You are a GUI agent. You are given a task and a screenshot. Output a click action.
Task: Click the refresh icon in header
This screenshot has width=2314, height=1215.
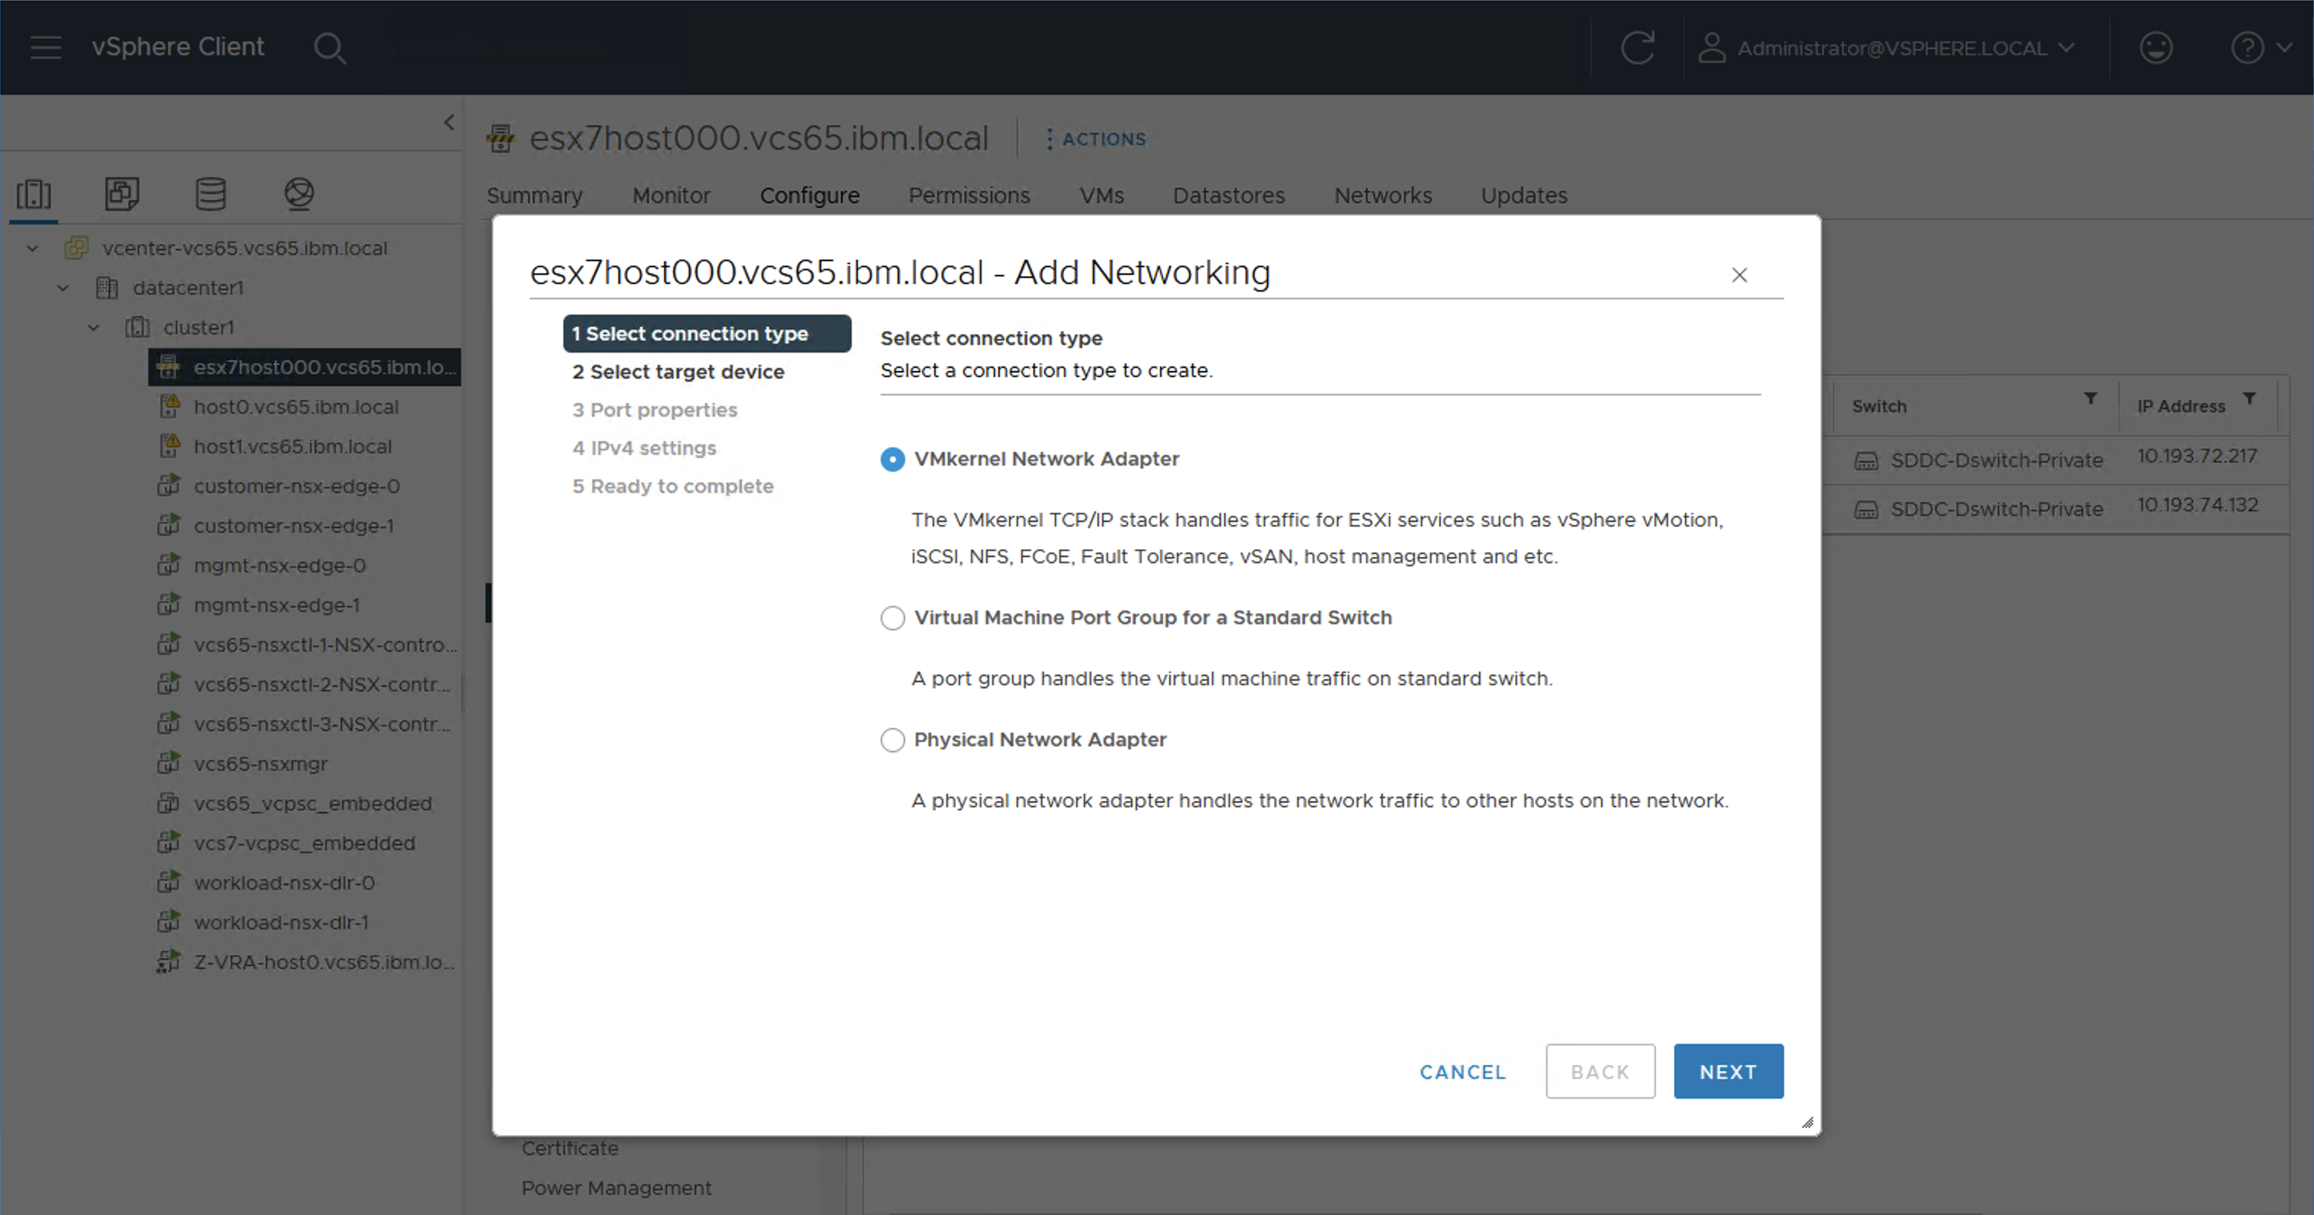point(1637,47)
